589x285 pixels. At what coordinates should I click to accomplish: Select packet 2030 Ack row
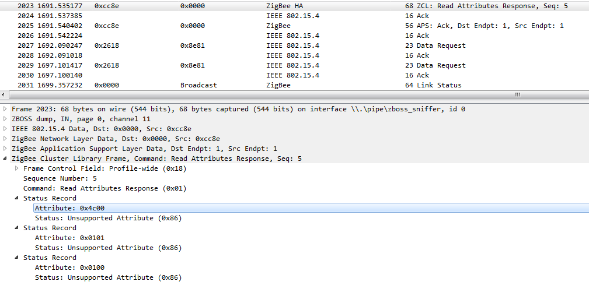[294, 75]
